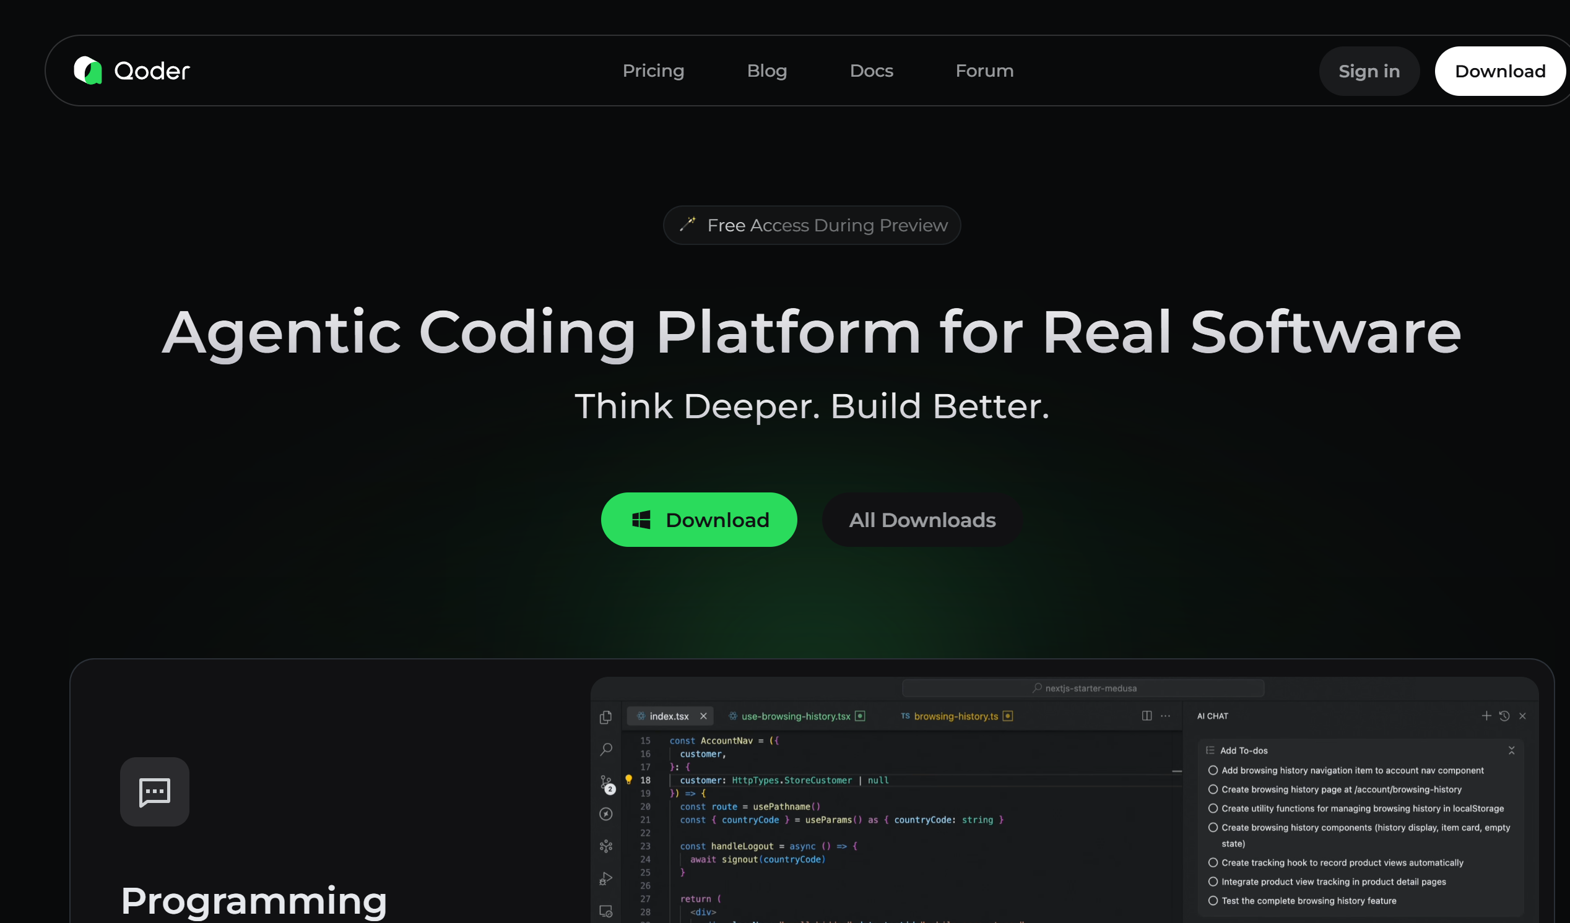Open the All Downloads page

(922, 520)
